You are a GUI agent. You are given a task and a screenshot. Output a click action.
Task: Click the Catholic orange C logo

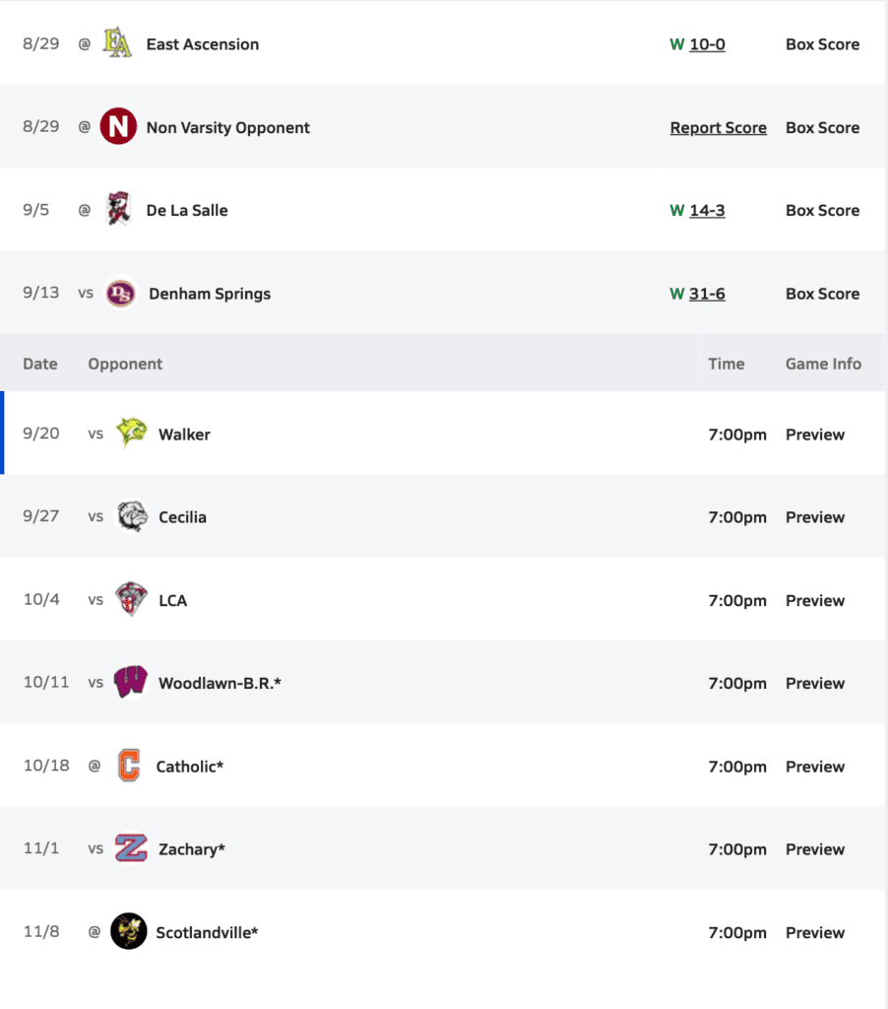click(x=129, y=766)
